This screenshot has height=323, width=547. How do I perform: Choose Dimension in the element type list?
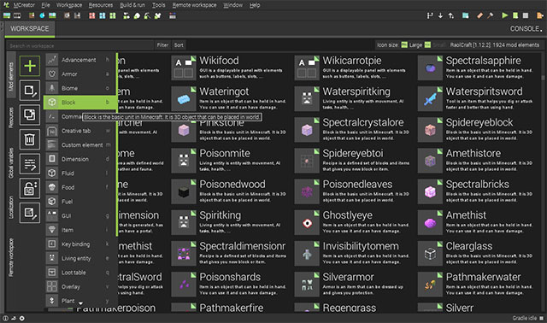[x=79, y=159]
